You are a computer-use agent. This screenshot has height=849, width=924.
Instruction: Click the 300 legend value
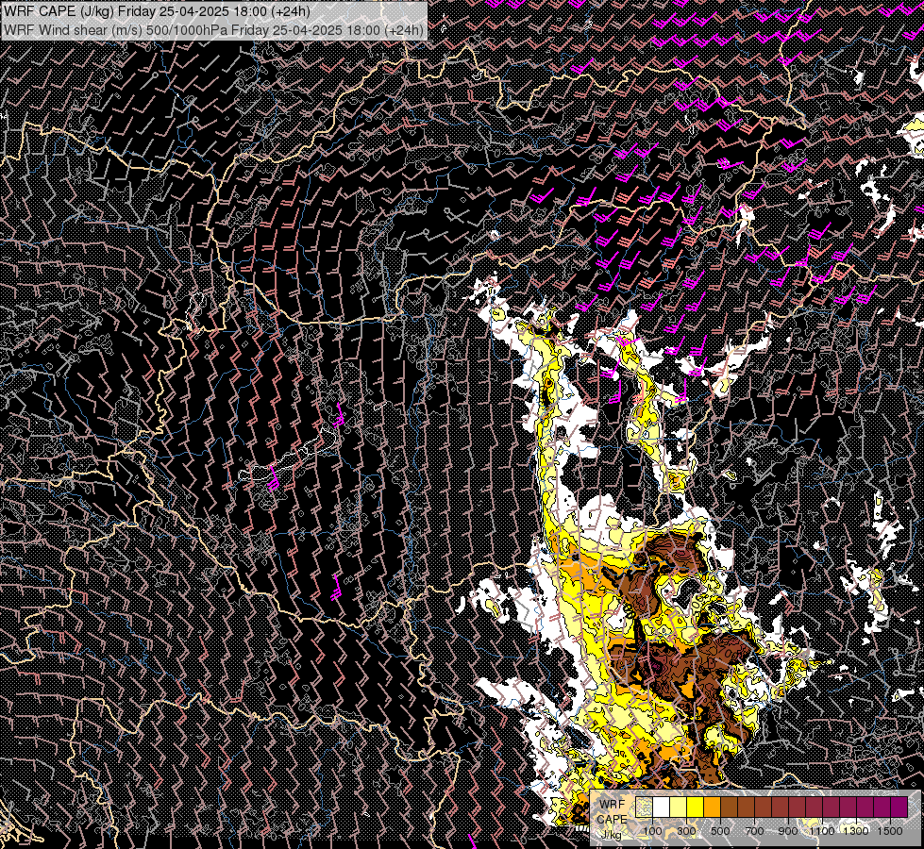[686, 831]
